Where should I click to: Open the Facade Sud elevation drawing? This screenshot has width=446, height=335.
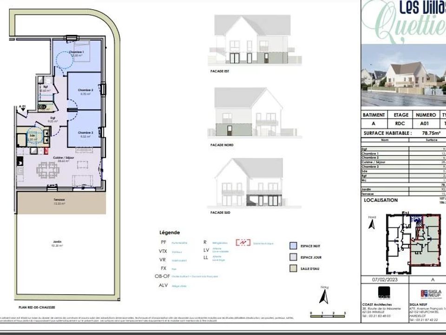click(254, 183)
